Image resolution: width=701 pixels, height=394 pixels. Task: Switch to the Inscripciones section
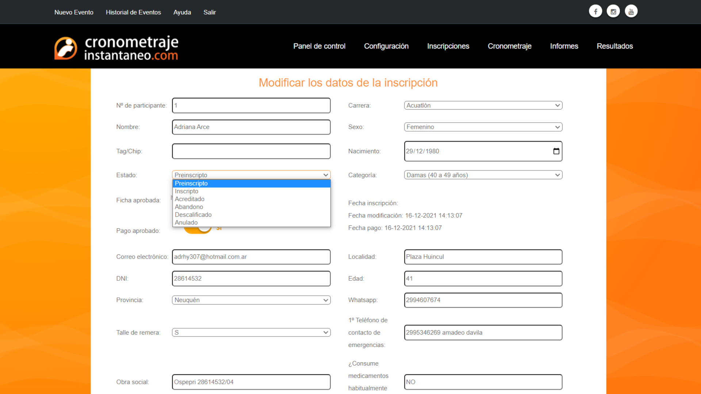448,46
